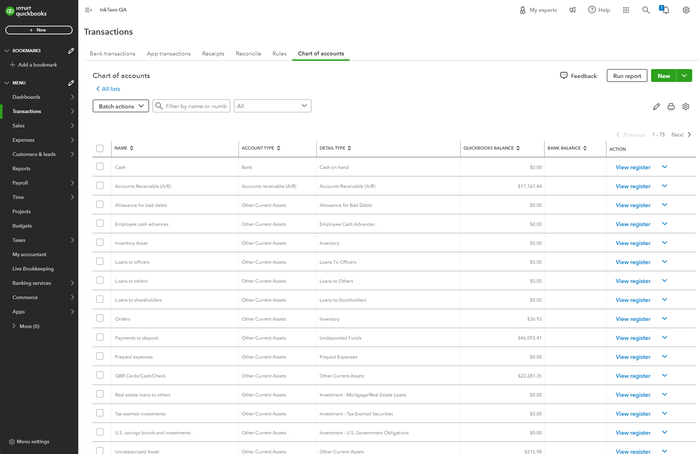Open table settings gear above list
Viewport: 699px width, 454px height.
point(685,107)
